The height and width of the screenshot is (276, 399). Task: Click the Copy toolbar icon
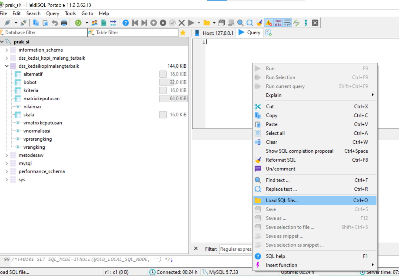coord(36,23)
